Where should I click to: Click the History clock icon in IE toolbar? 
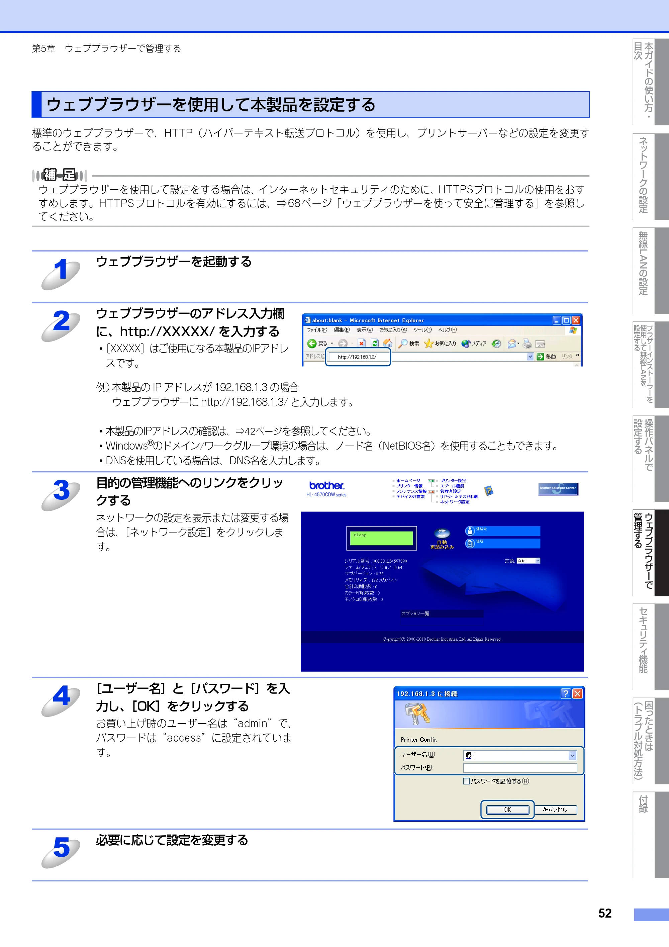[x=496, y=343]
